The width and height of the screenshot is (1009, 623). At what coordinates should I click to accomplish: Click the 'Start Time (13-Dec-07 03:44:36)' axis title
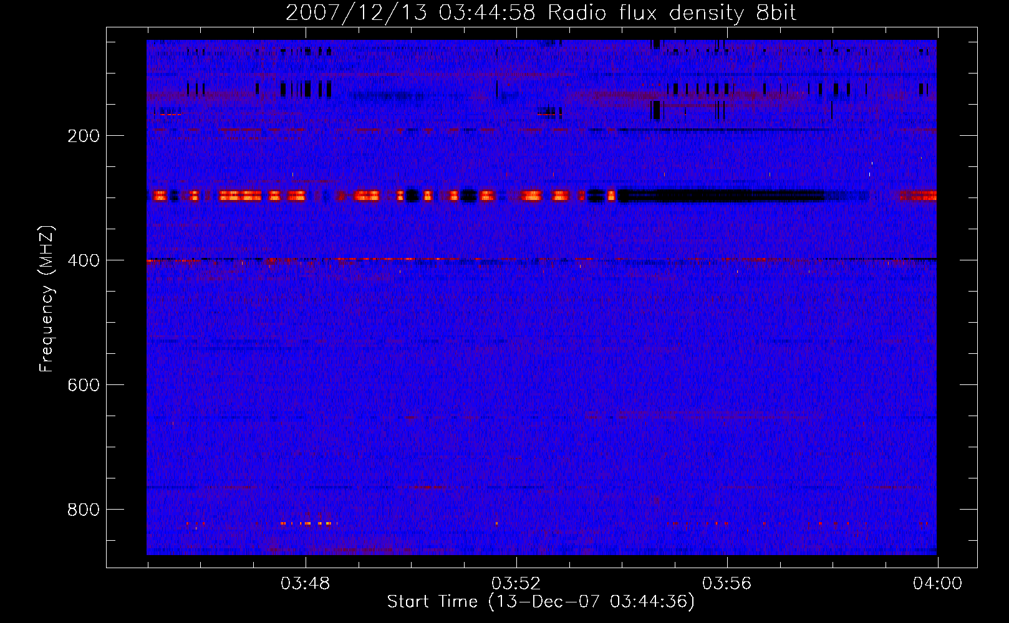coord(541,602)
